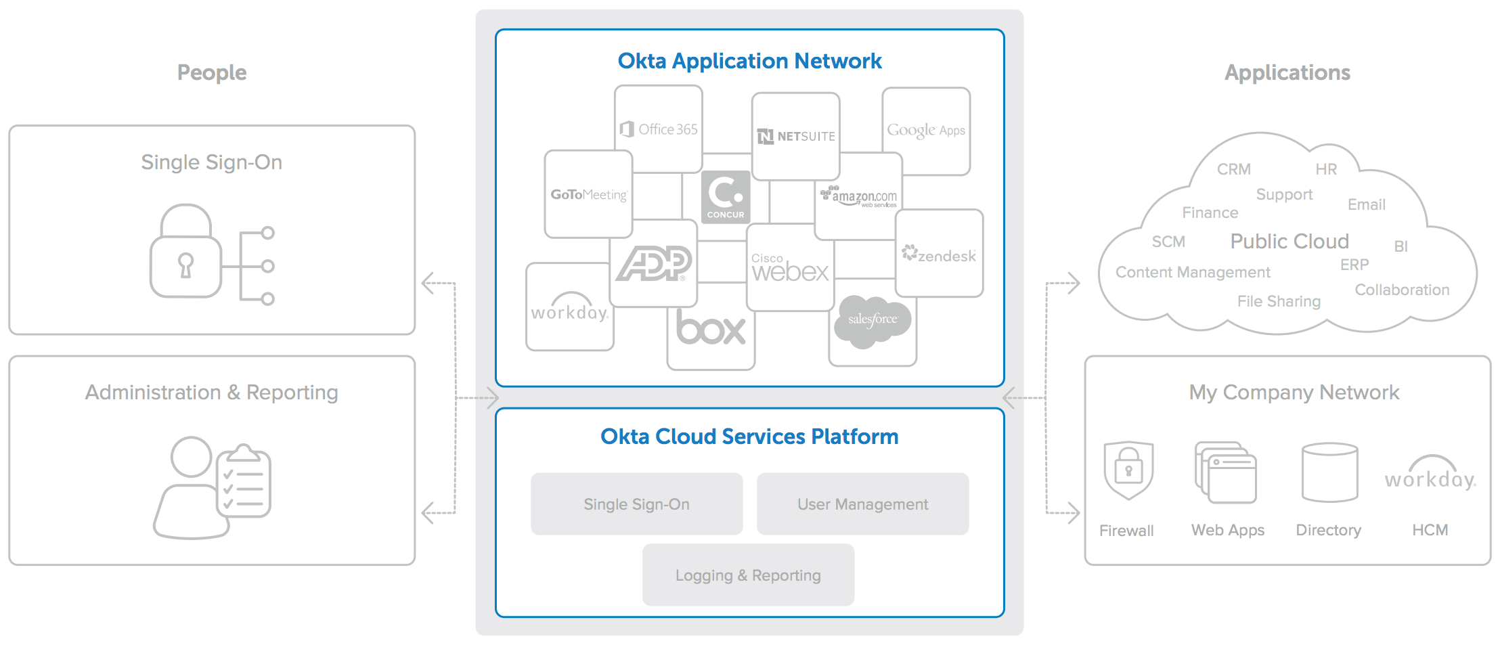Click the Administration & Reporting title
This screenshot has height=645, width=1500.
(x=212, y=393)
